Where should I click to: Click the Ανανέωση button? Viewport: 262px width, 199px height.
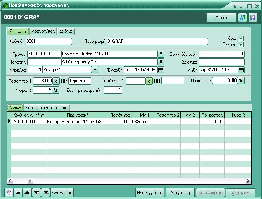(x=62, y=192)
